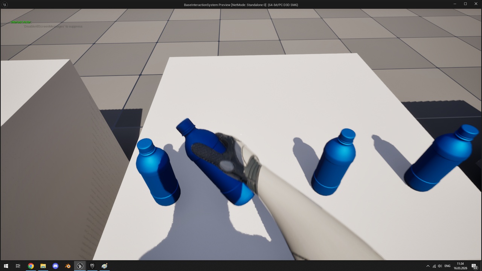Open the Windows Start menu
The height and width of the screenshot is (271, 482).
click(6, 266)
